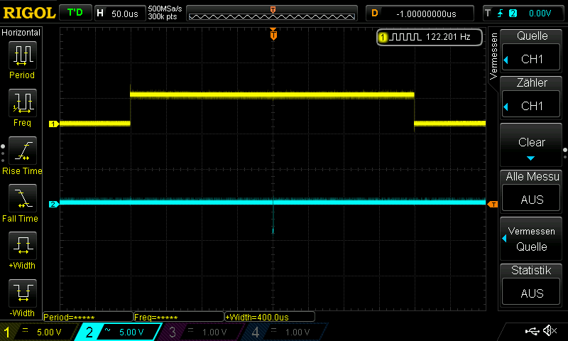Click the waveform memory overview bar

pos(272,13)
